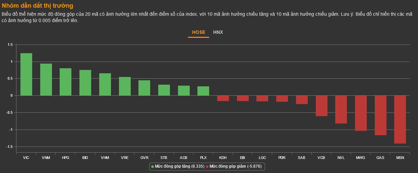The height and width of the screenshot is (173, 418).
Task: Click the VIC green bar
Action: pos(26,74)
